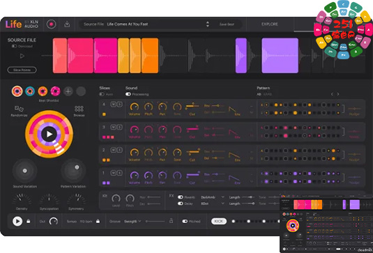Click the source file up/down selector arrows
The width and height of the screenshot is (373, 253).
coord(208,24)
